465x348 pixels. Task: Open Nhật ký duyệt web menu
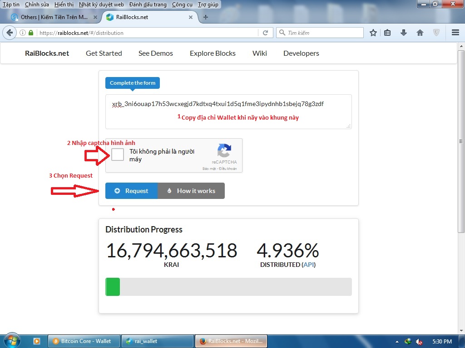[x=101, y=5]
